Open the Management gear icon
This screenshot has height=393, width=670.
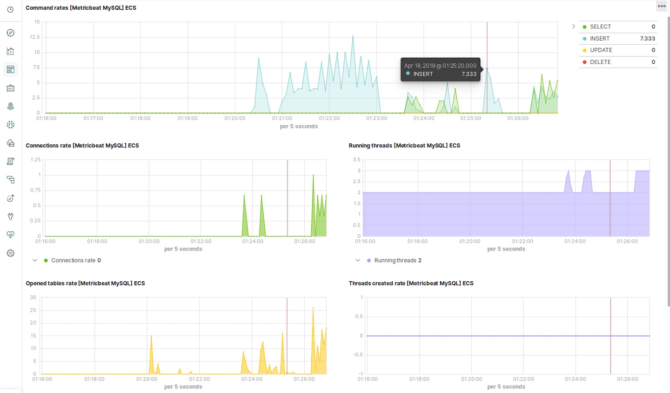point(10,253)
